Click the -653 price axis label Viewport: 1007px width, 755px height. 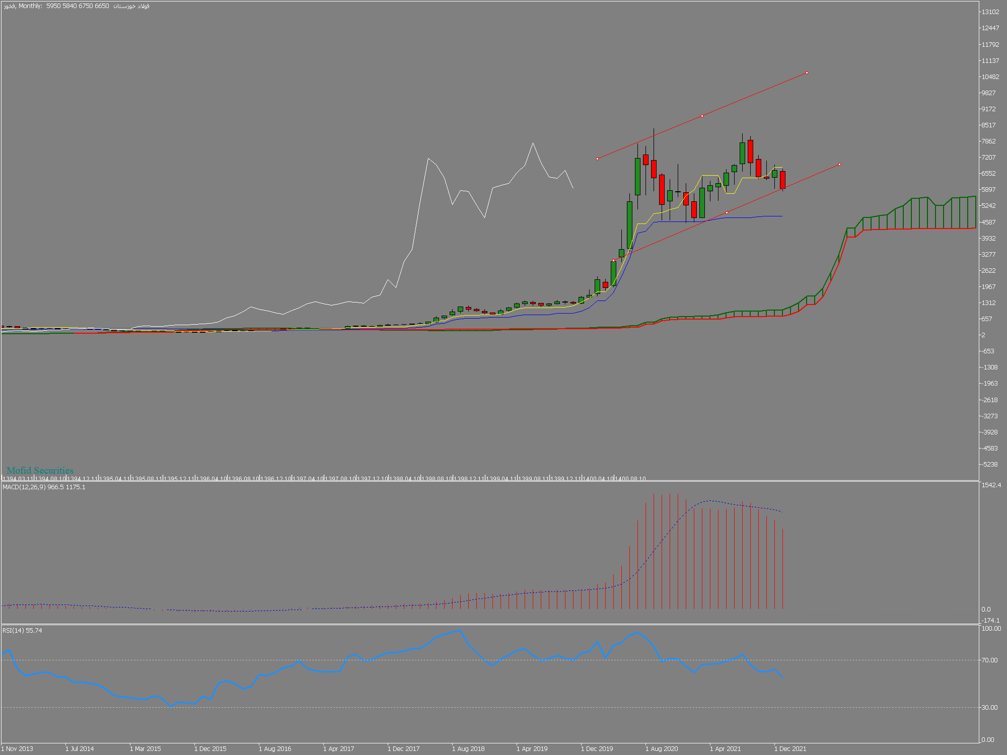point(988,351)
